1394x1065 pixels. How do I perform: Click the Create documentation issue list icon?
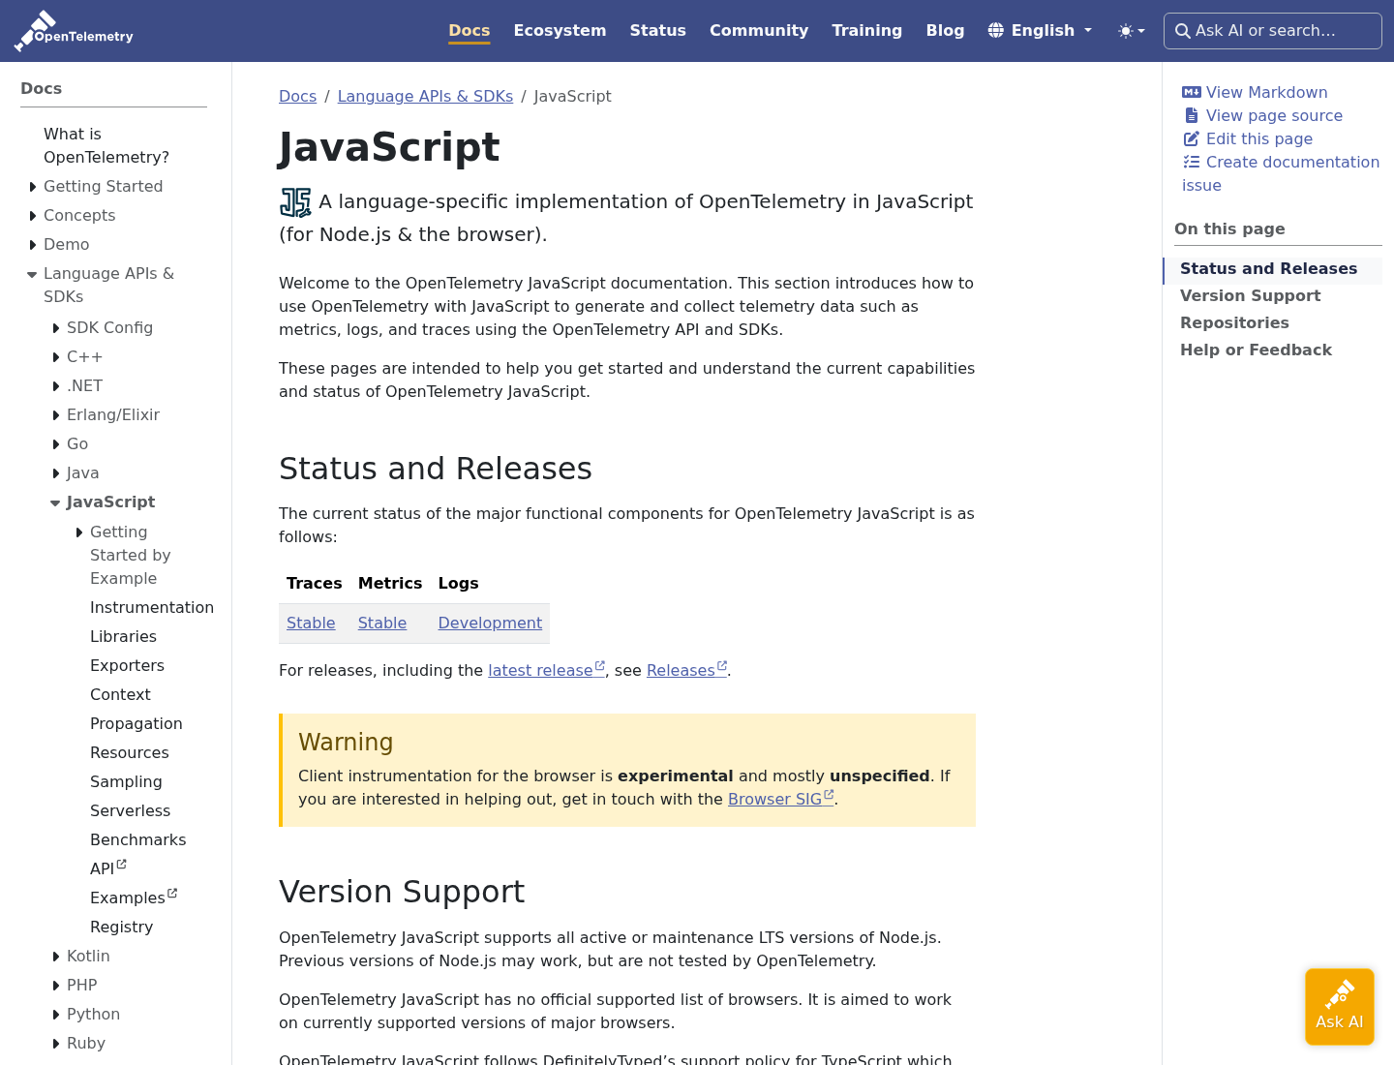tap(1192, 162)
